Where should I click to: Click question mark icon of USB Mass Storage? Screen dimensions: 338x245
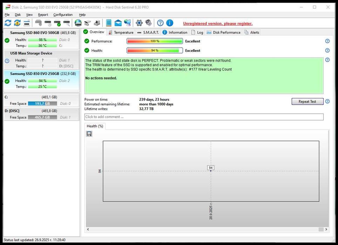tap(7, 61)
